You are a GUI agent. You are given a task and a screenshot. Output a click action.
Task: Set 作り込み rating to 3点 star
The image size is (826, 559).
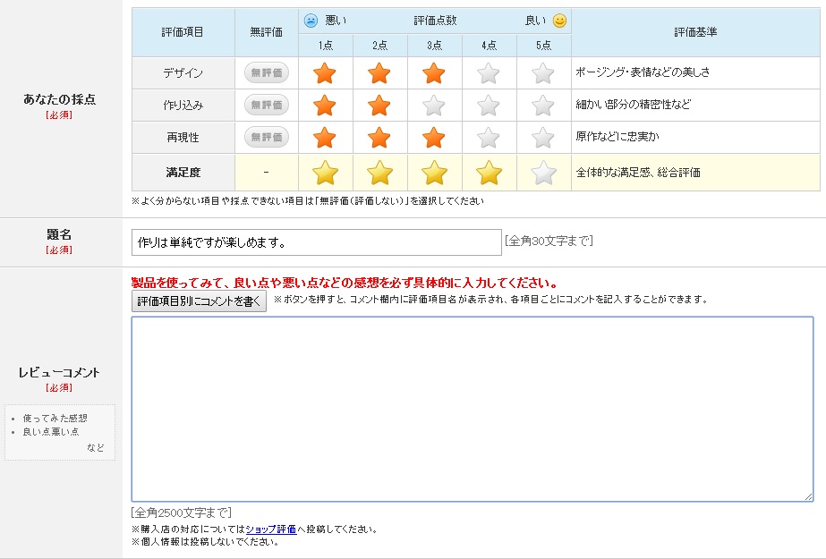pyautogui.click(x=434, y=106)
